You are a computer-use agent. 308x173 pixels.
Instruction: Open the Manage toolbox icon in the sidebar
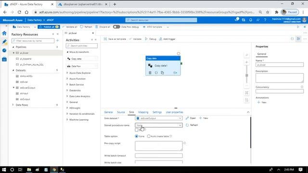(4, 59)
